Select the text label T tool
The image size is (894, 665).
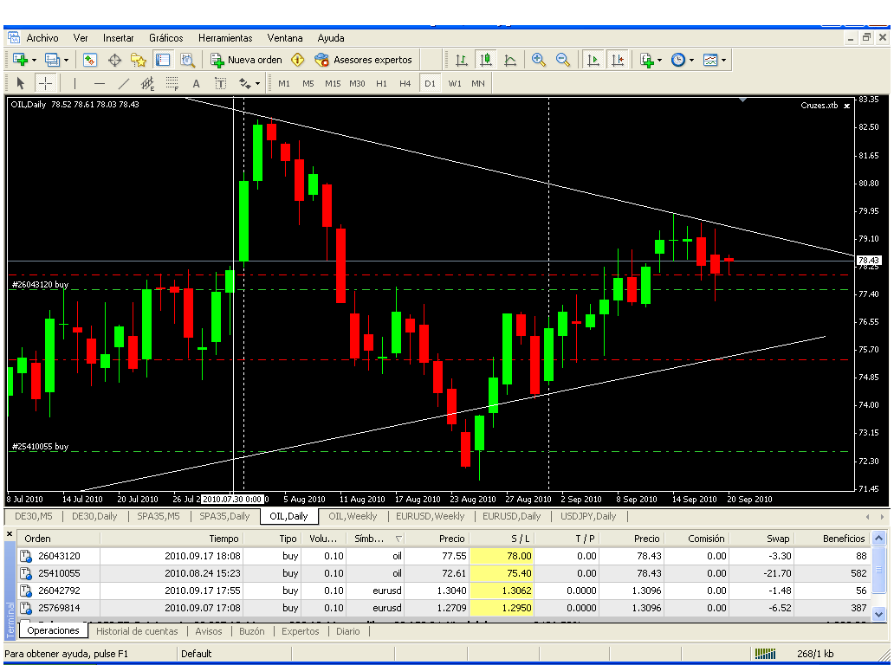click(221, 84)
